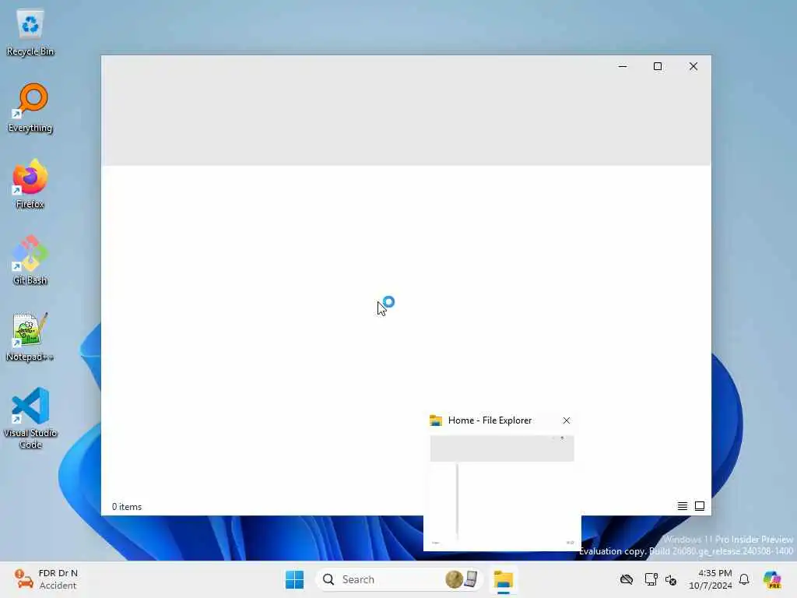The image size is (797, 598).
Task: Launch Visual Studio Code shortcut
Action: click(30, 418)
